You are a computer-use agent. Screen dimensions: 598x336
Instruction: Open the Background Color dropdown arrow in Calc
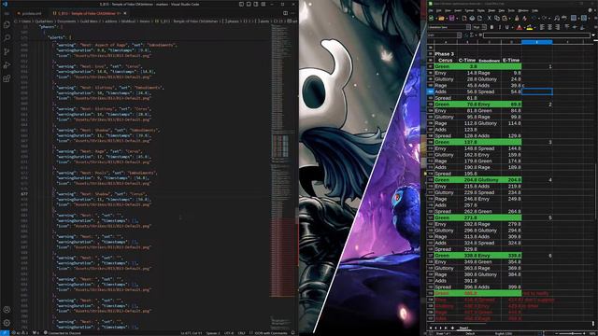(x=534, y=27)
